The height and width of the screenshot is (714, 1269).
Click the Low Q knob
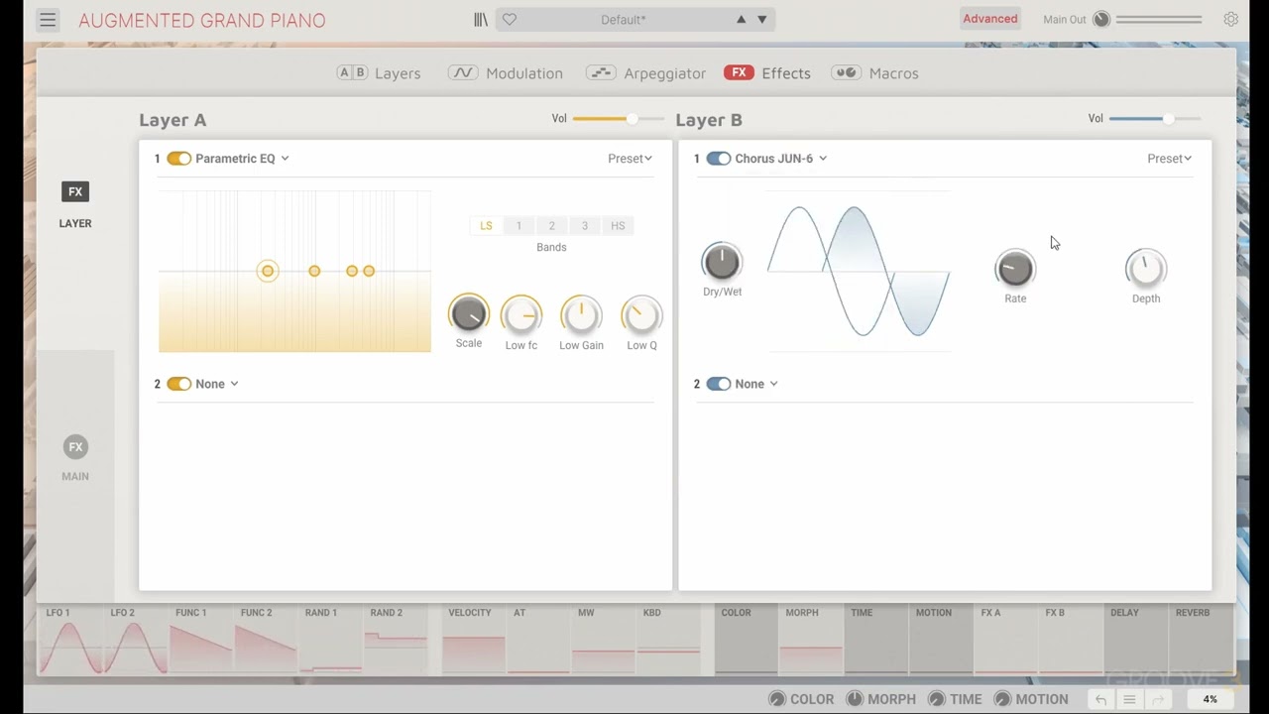click(x=641, y=316)
